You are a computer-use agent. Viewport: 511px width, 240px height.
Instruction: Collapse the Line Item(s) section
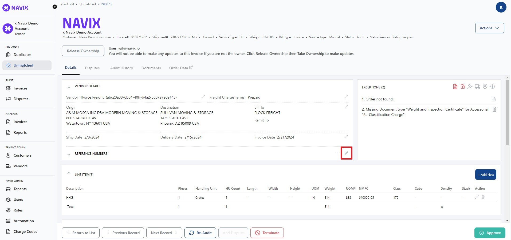pos(69,173)
